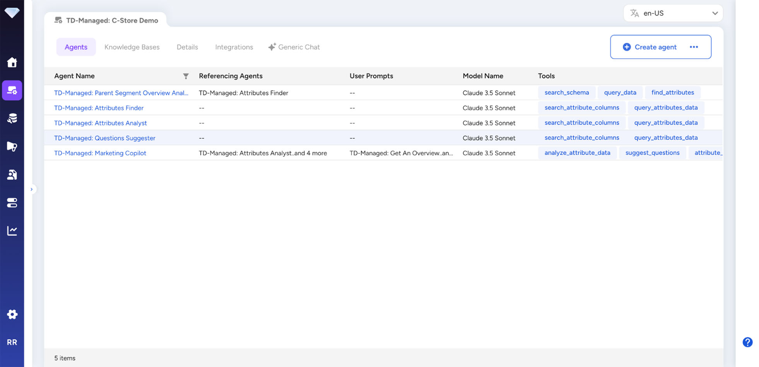Screen dimensions: 759x367
Task: Switch to the Integrations tab
Action: (x=234, y=47)
